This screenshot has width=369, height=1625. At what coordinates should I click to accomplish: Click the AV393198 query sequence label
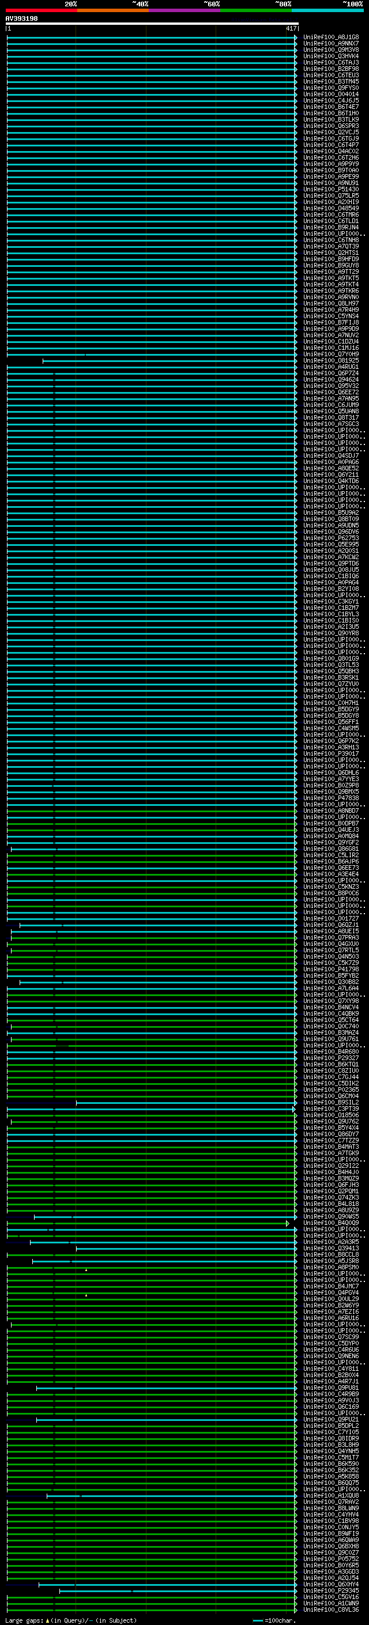21,19
